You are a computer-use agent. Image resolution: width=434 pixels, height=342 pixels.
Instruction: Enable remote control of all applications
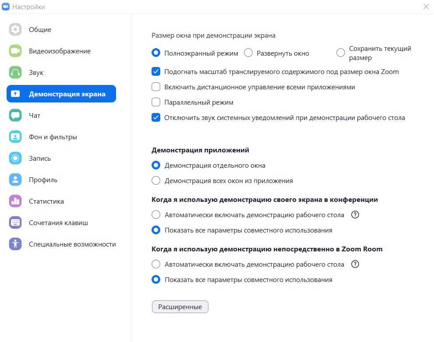156,87
